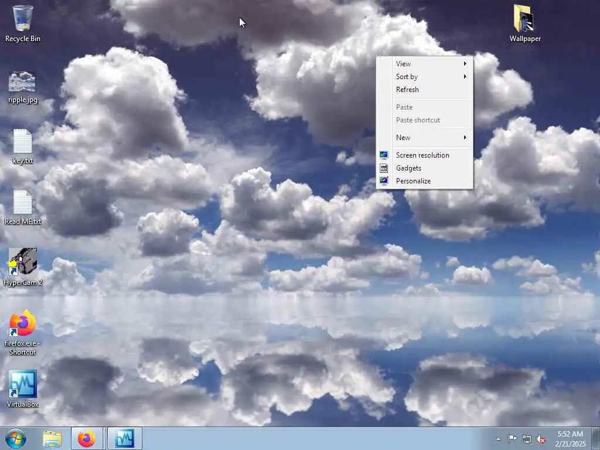Show hidden tray icons arrow
This screenshot has width=600, height=450.
pyautogui.click(x=498, y=439)
